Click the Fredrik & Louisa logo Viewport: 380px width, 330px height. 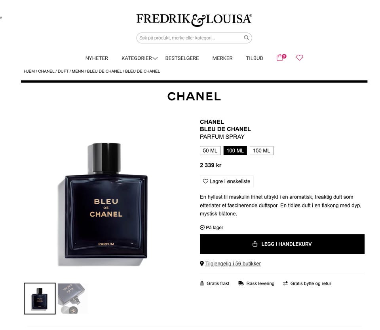point(194,20)
